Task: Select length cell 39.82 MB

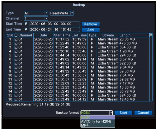Action: point(127,79)
